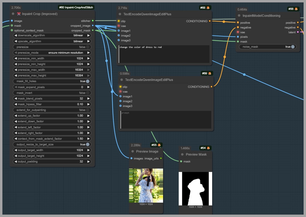Click the #60 Inpaint-CropAndStitch badge

point(76,7)
